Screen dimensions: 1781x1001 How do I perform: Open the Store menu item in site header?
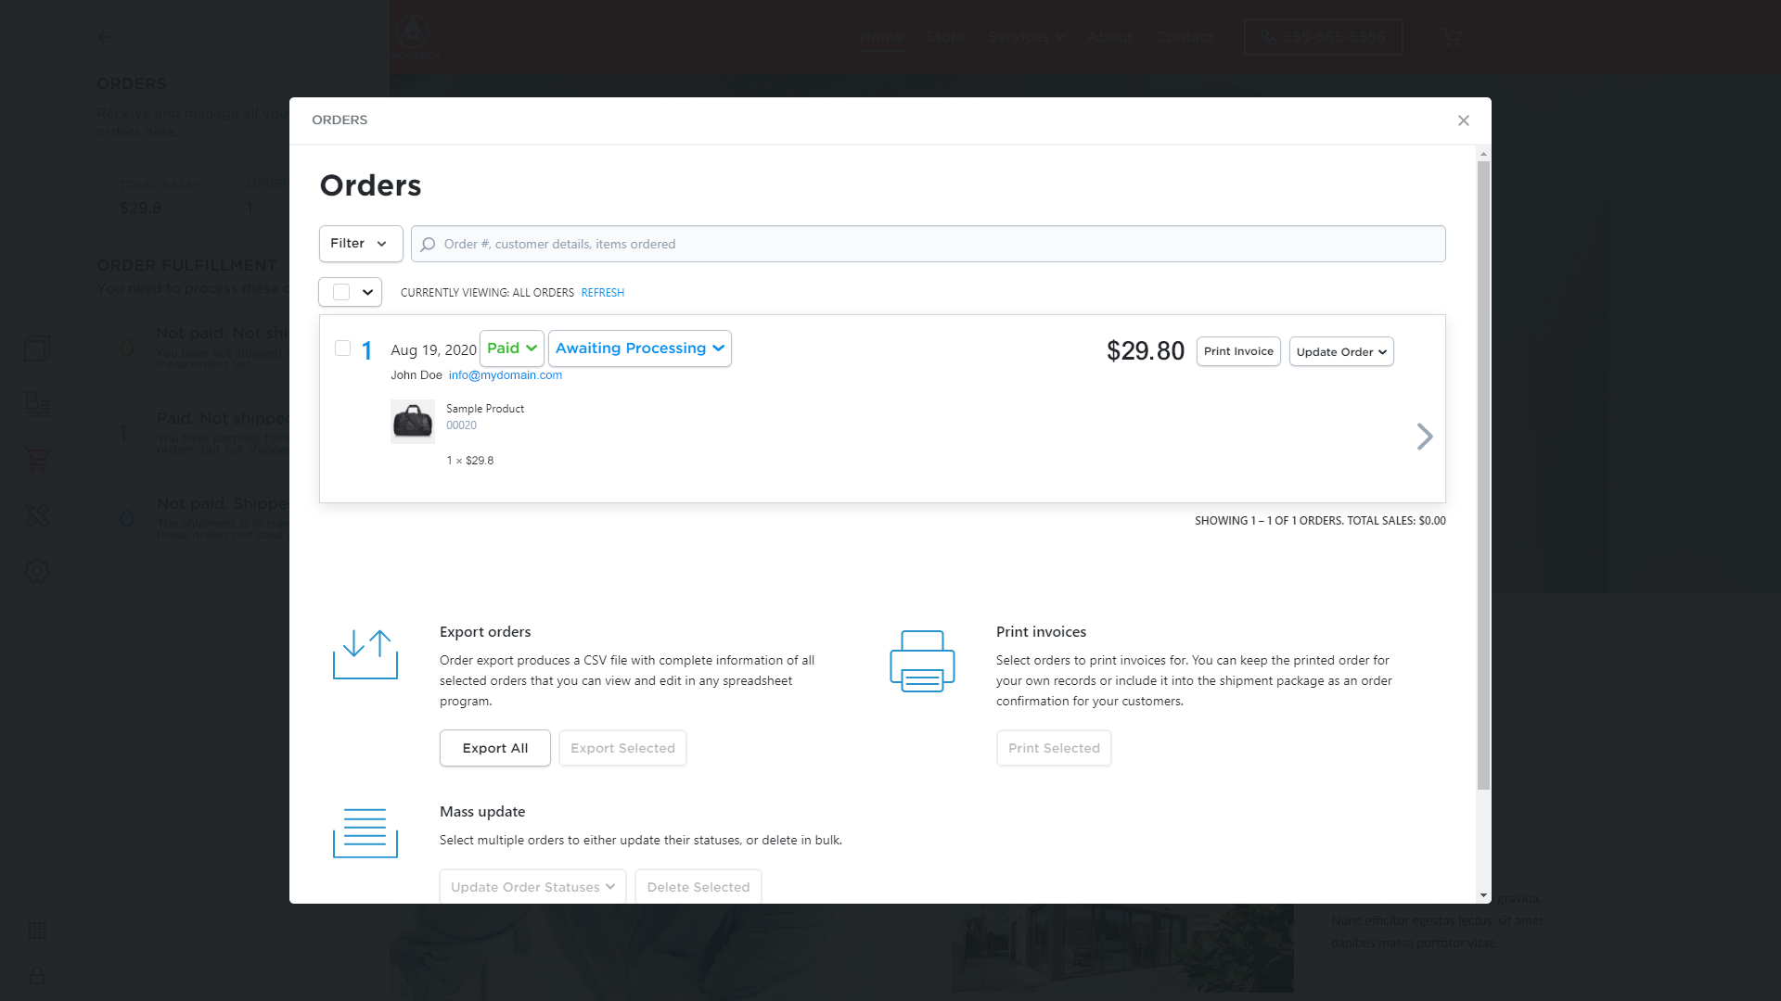945,37
